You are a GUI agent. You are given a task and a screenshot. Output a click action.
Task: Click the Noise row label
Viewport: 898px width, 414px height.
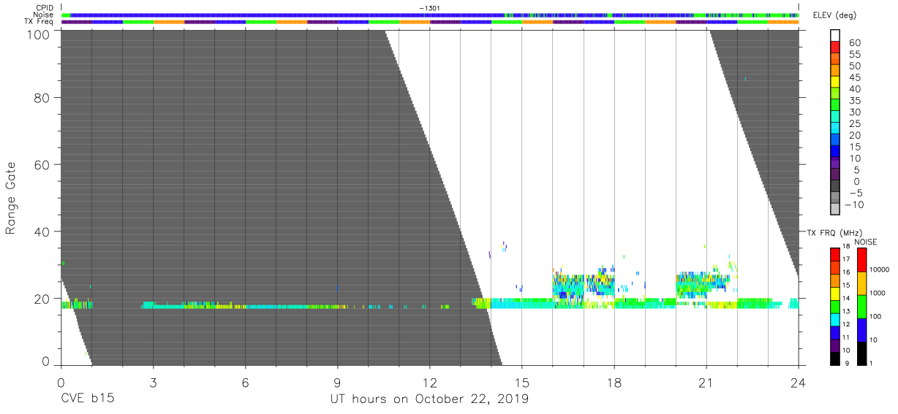[x=45, y=15]
